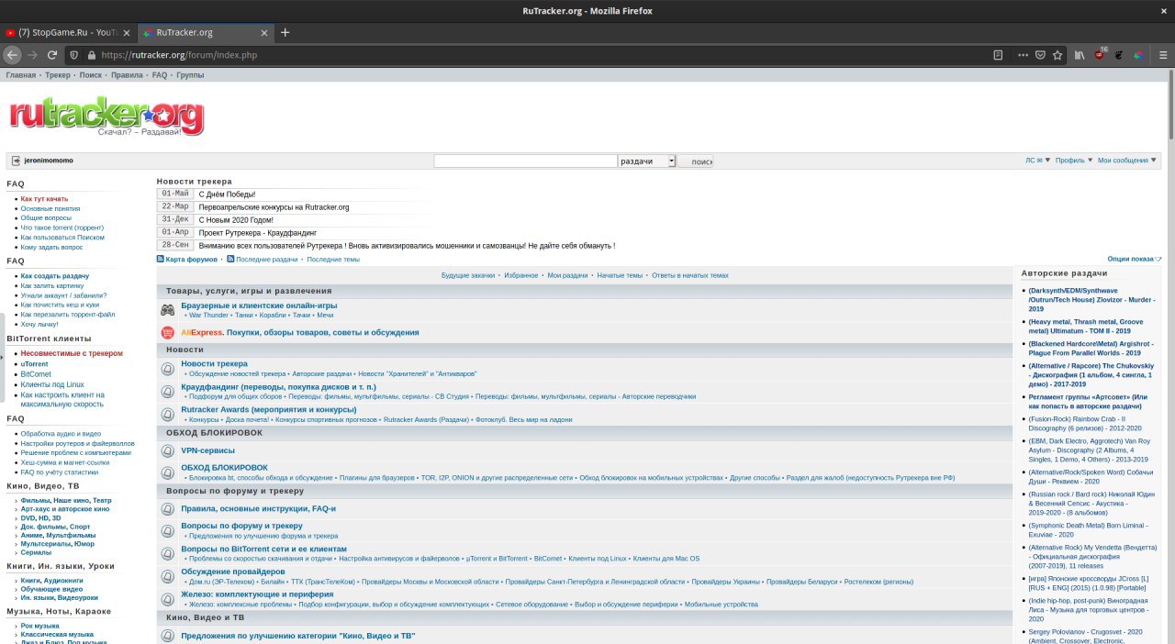
Task: Open jeronimomomo username link
Action: point(49,161)
